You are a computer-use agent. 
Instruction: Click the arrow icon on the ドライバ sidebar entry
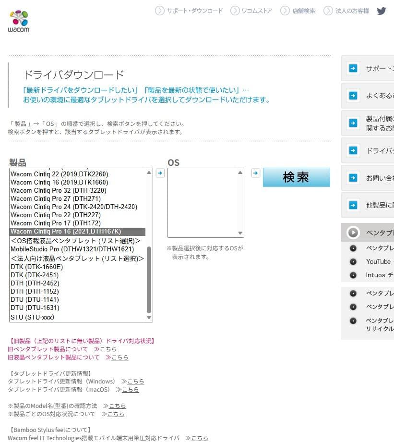click(354, 150)
